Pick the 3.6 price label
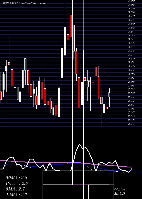Screen dimensions: 142x199 coord(130,32)
